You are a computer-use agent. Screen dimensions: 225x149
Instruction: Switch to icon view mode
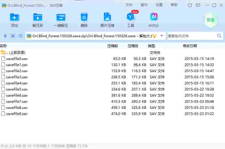click(x=12, y=36)
